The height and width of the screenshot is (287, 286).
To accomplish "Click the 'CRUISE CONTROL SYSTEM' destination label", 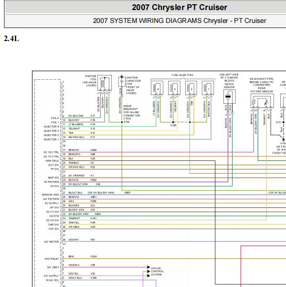I will click(157, 271).
